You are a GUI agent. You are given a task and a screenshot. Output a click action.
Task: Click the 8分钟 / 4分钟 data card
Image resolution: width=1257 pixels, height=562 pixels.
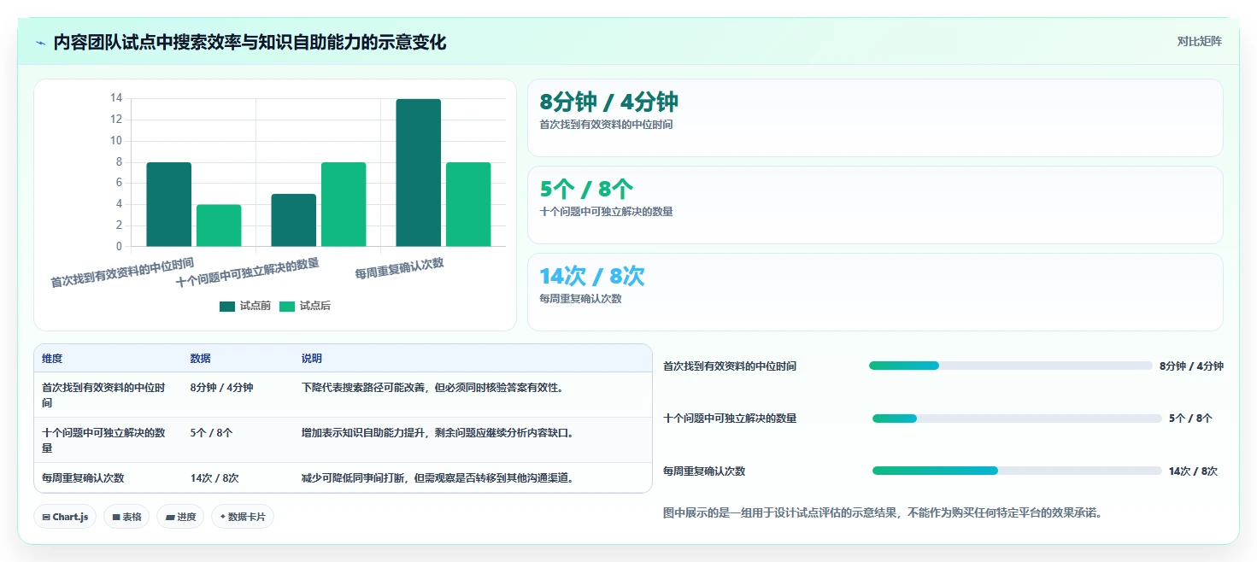[875, 118]
